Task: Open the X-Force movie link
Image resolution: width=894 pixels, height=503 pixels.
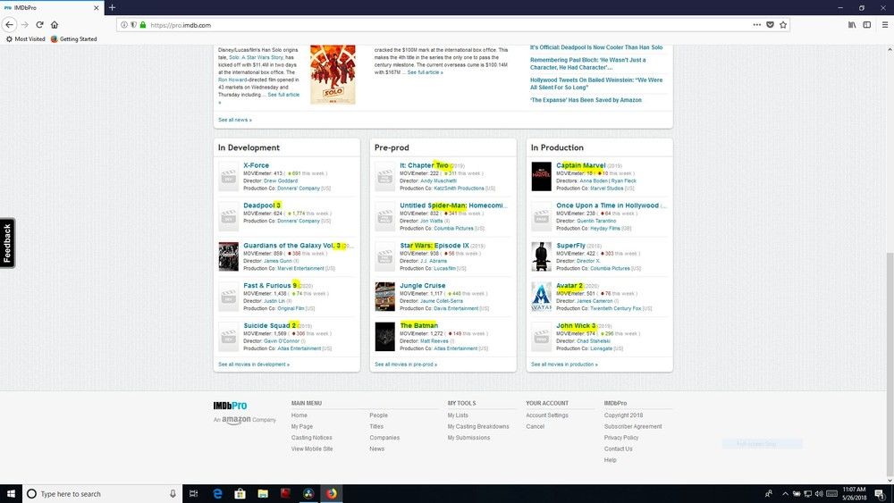Action: click(x=256, y=165)
